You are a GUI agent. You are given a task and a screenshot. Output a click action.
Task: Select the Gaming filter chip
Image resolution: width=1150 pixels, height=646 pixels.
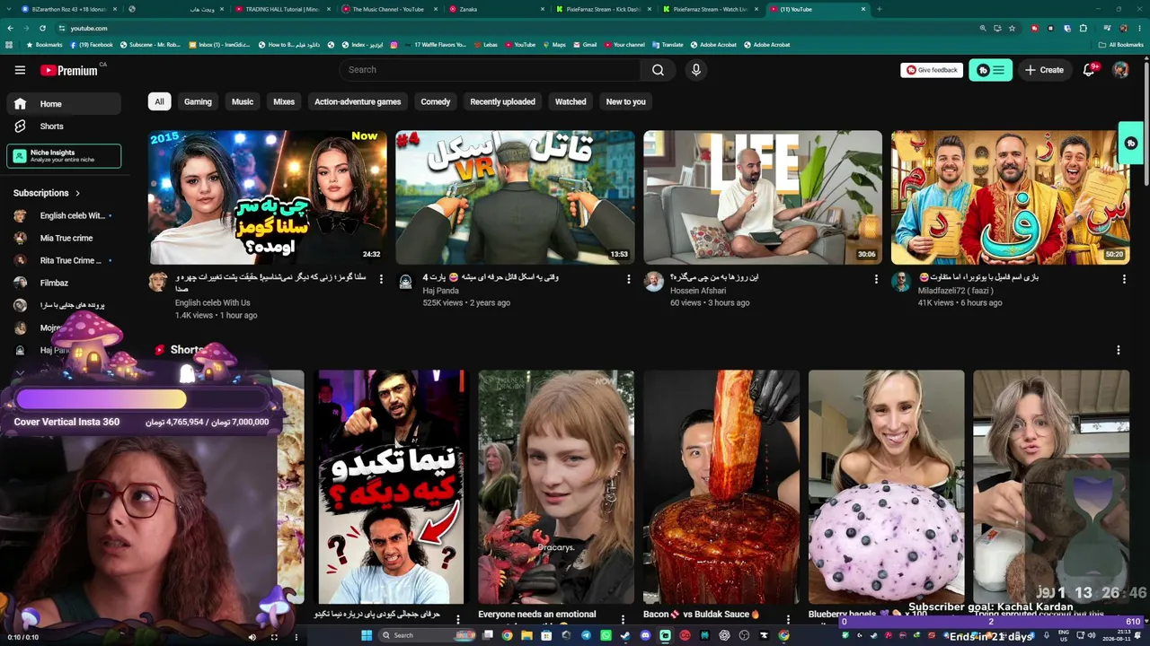coord(198,101)
